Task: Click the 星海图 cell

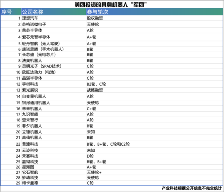Action: pos(54,167)
